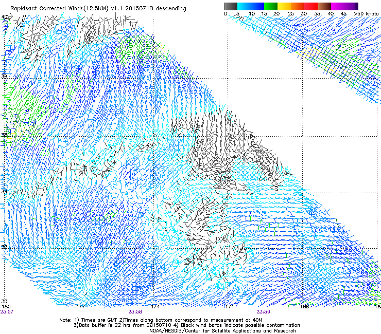
Task: Click the Rapidscat Corrected Winds title text
Action: 98,9
